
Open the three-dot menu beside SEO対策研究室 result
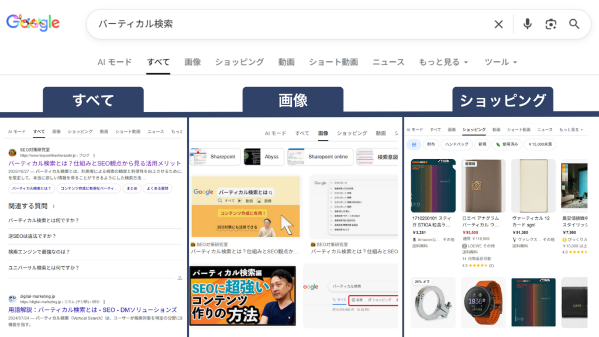click(x=94, y=154)
